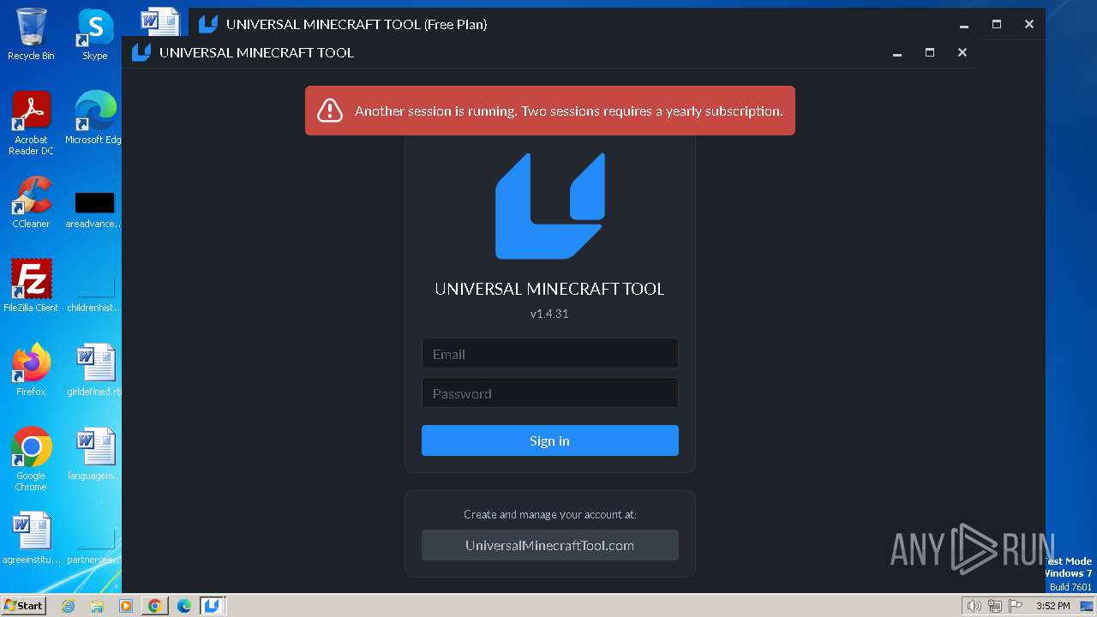The image size is (1097, 617).
Task: Maximize the front Universal Minecraft Tool window
Action: [x=930, y=53]
